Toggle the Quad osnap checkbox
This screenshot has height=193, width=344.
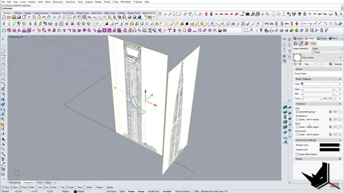pos(67,187)
